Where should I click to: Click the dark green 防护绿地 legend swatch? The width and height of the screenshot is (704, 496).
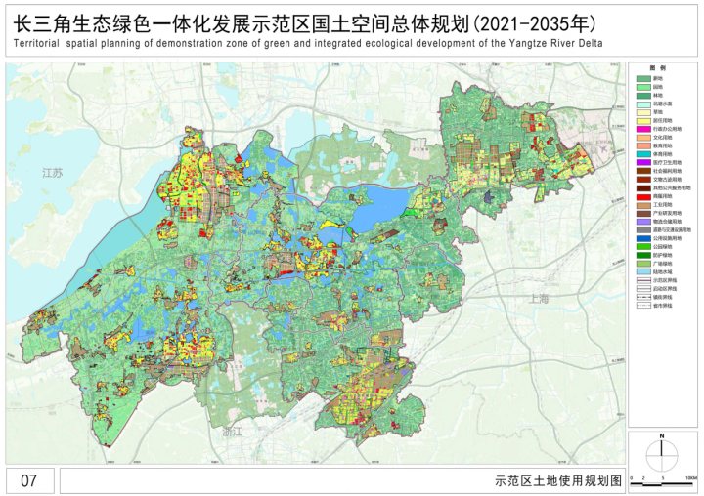643,255
